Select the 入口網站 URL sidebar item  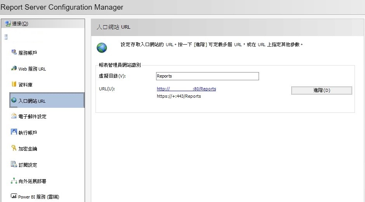click(x=32, y=101)
